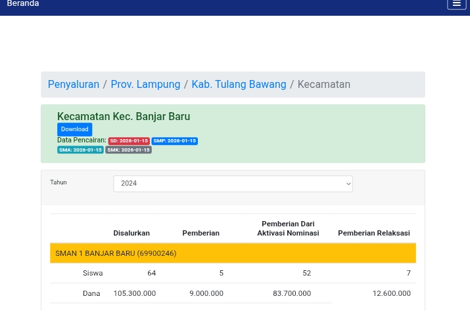Viewport: 470px width, 311px height.
Task: Click the Data Pencairan label
Action: 82,140
